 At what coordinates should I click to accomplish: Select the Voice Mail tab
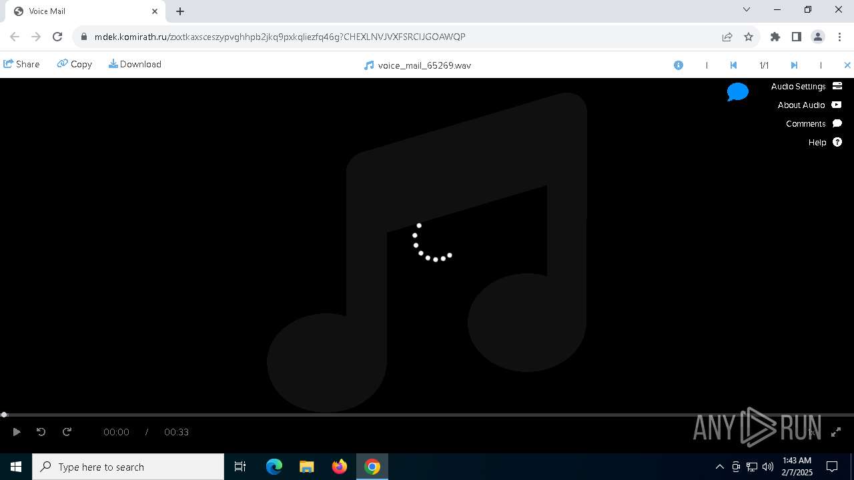85,11
